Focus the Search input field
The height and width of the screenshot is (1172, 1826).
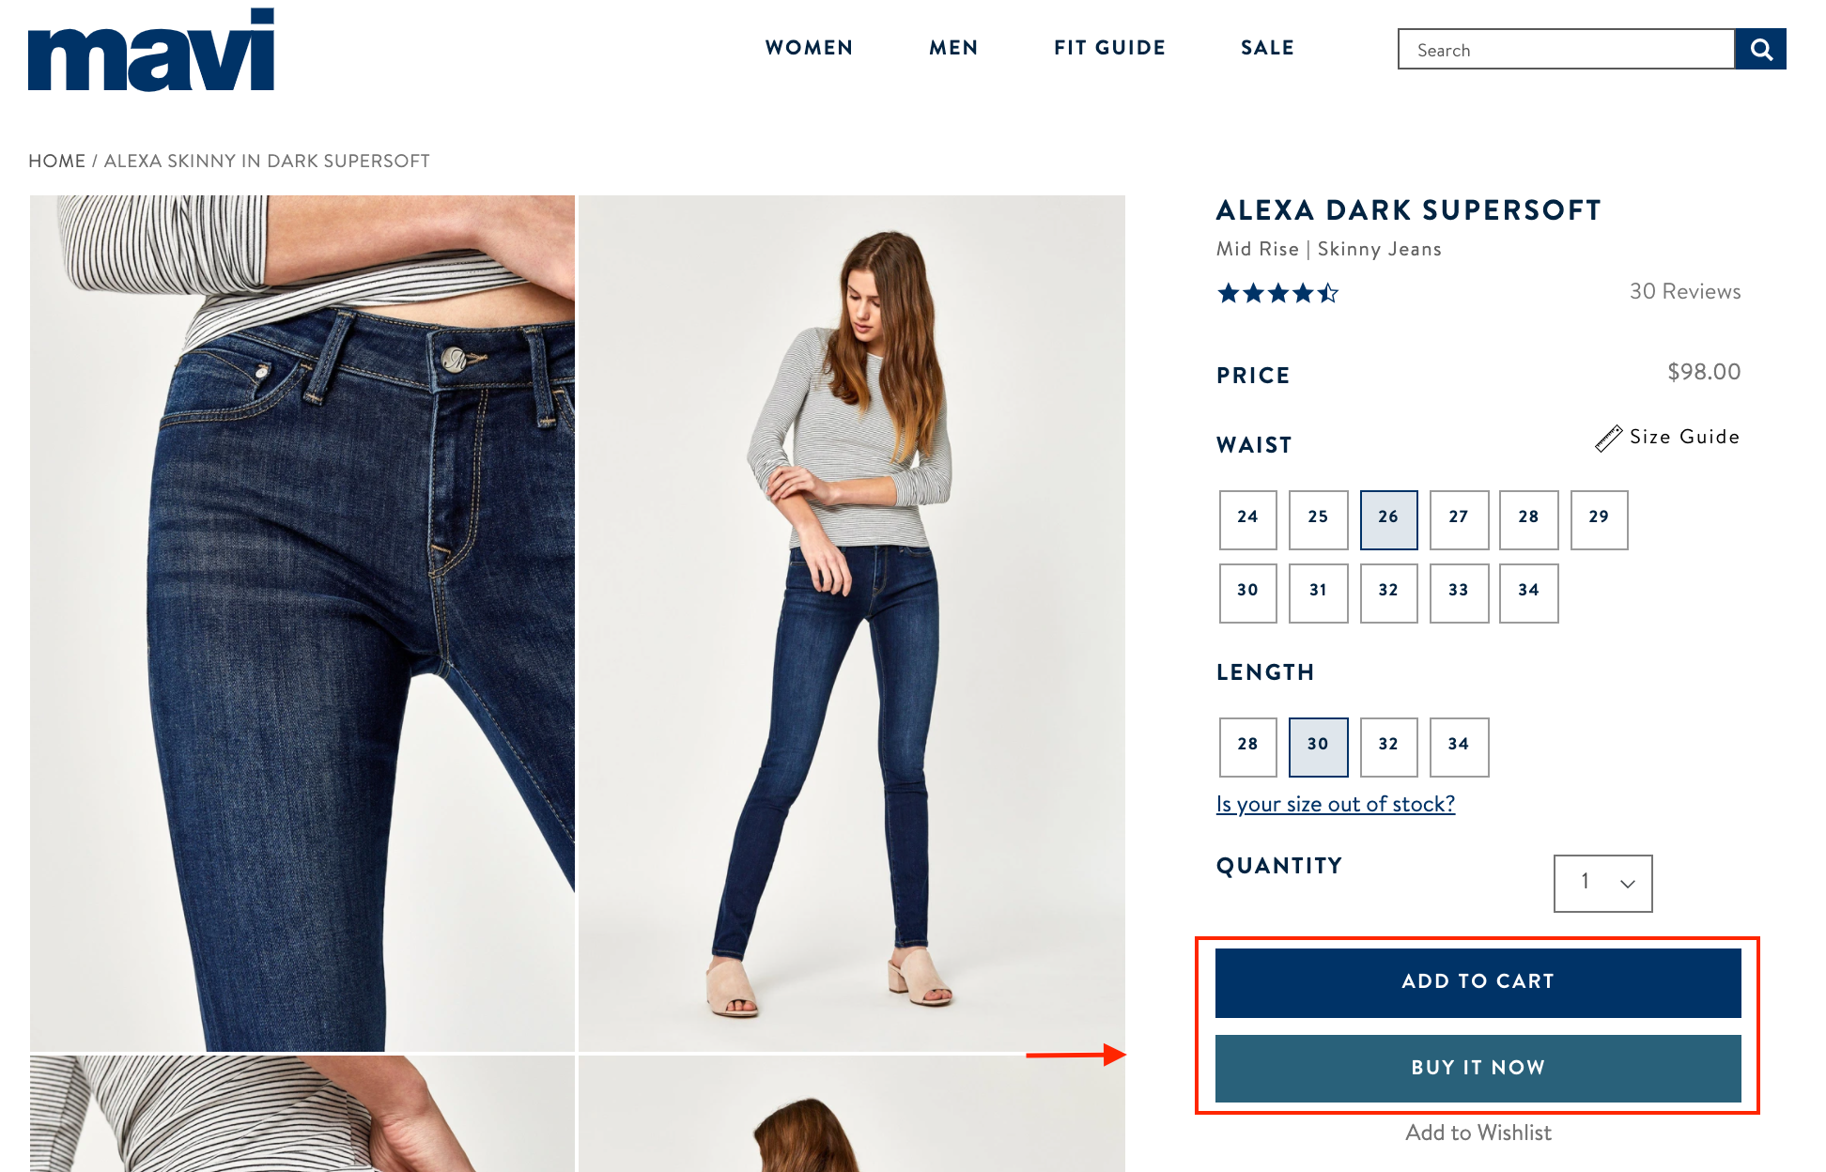pos(1566,49)
